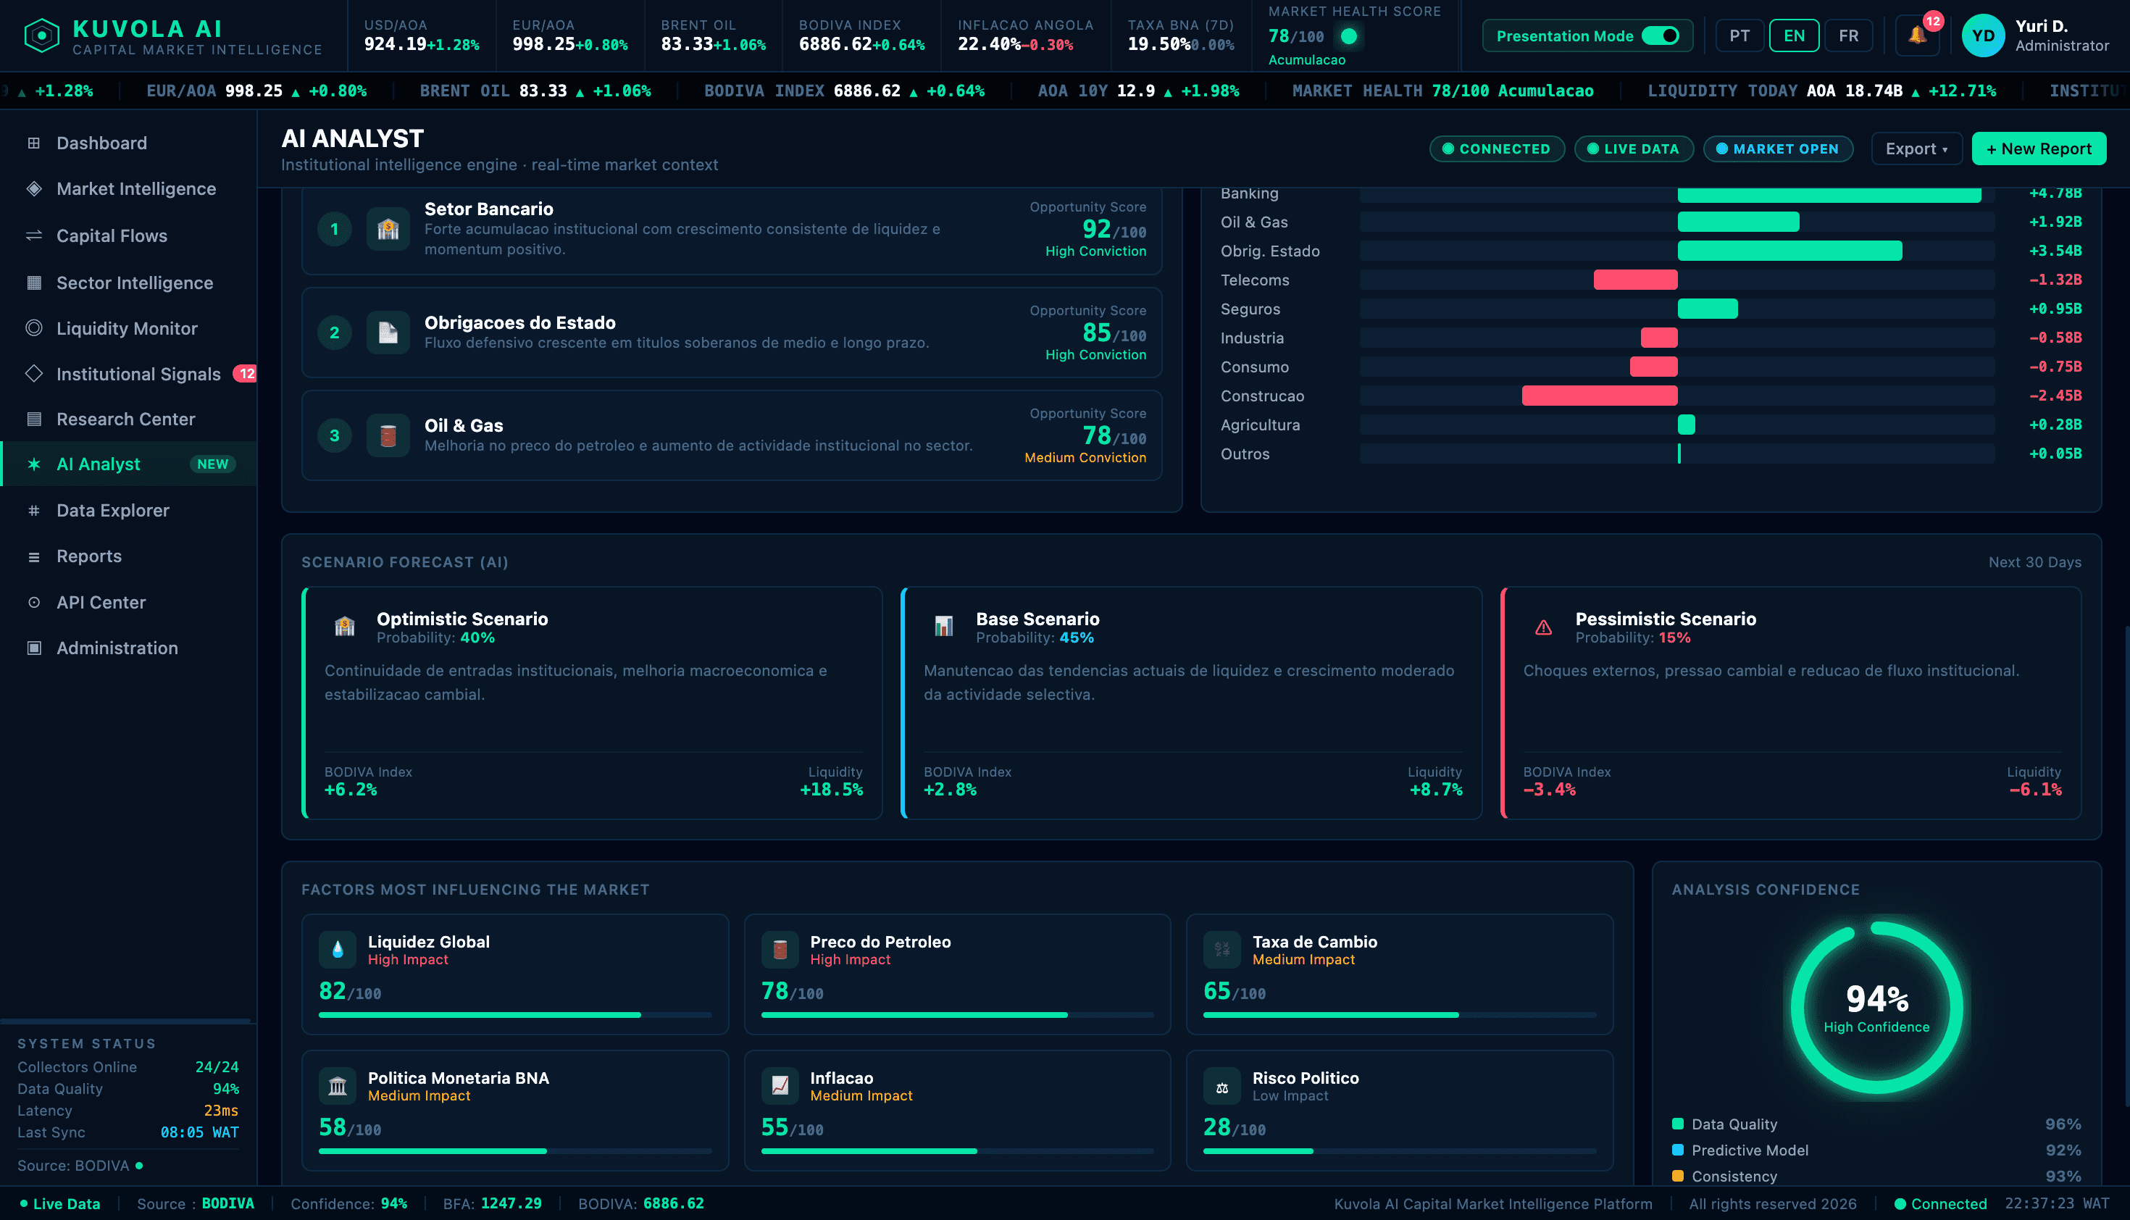Click the Oil & Gas barrel icon
The image size is (2130, 1220).
388,435
